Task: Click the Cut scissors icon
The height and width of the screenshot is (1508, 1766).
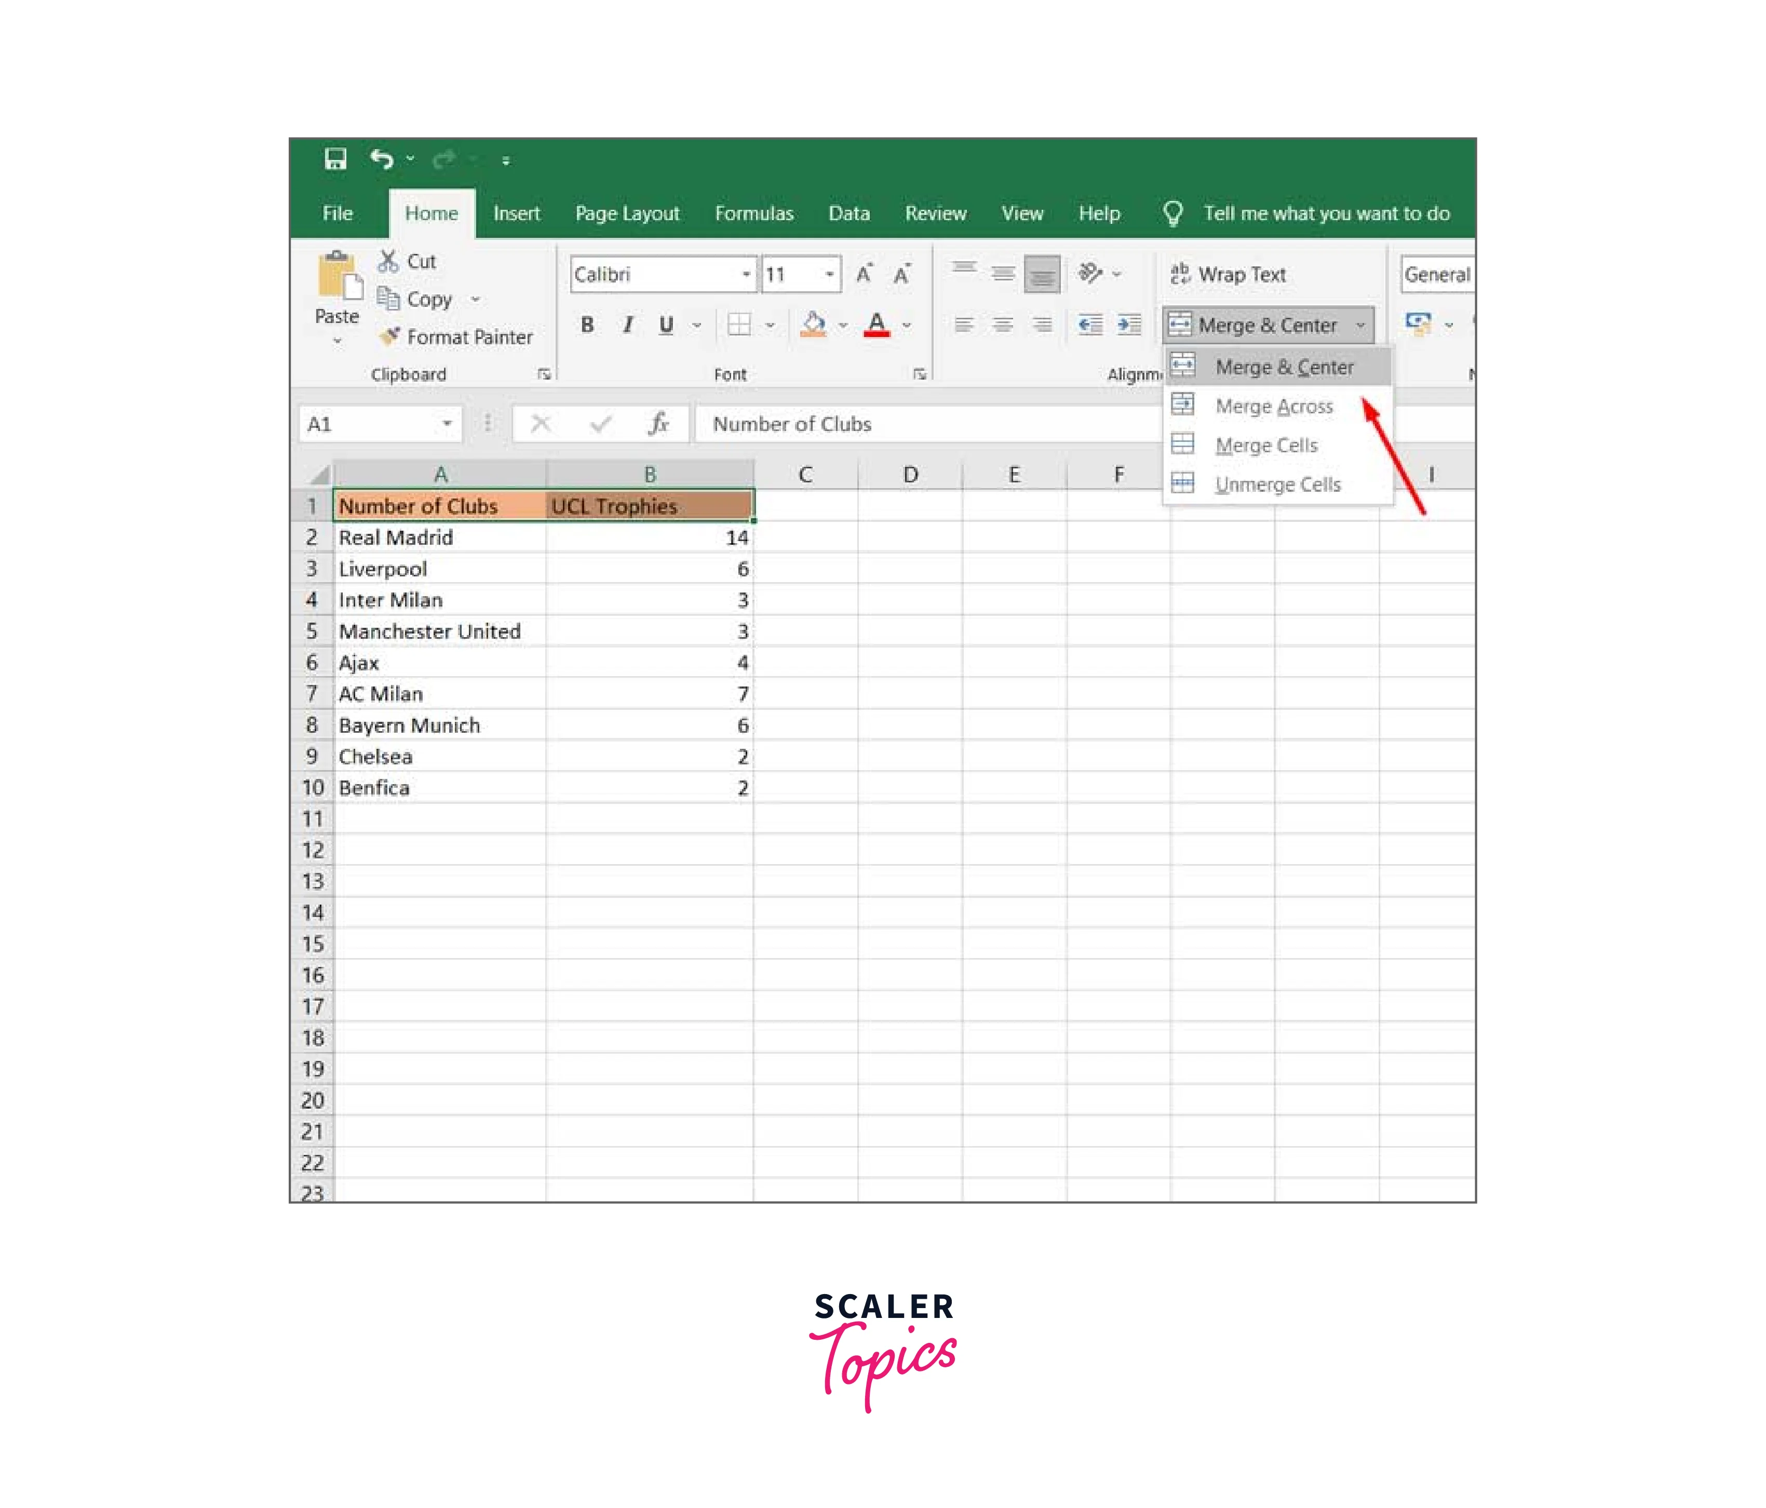Action: [x=388, y=261]
